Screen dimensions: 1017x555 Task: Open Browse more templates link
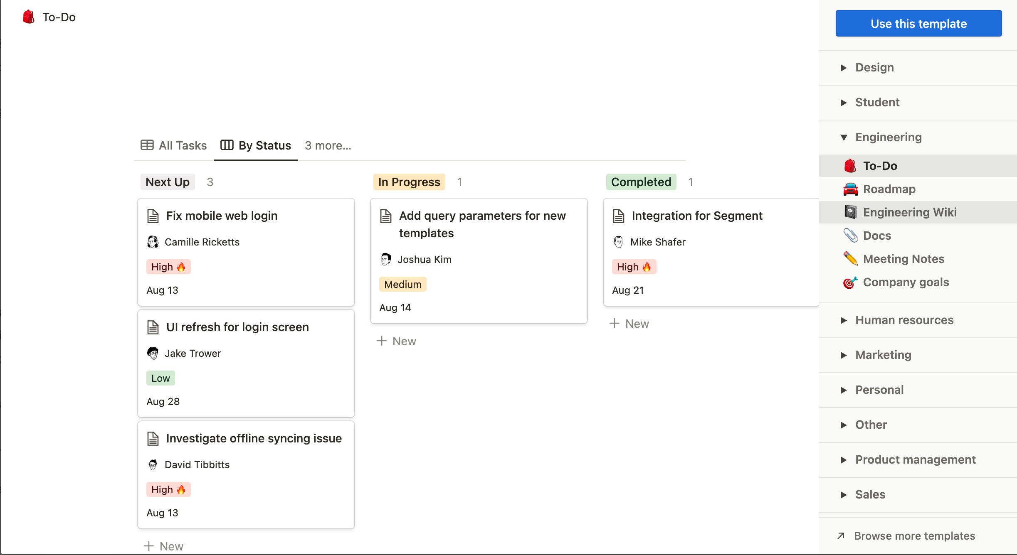(914, 536)
